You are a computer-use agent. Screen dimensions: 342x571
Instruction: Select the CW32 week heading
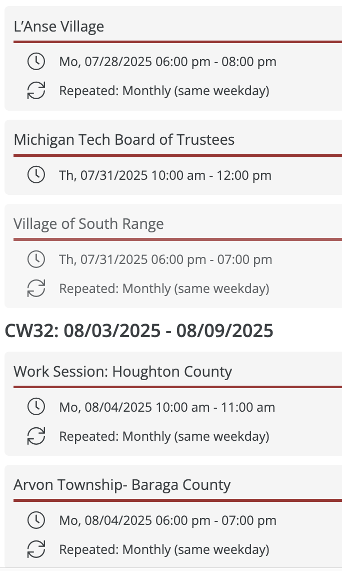pos(139,331)
